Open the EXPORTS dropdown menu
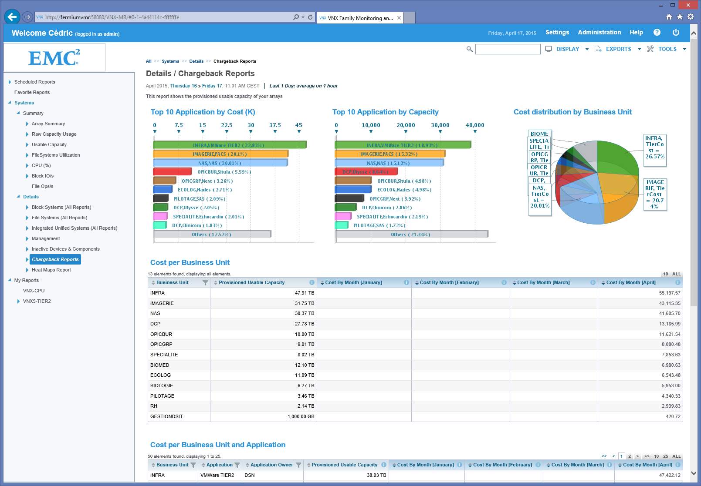 (x=618, y=49)
